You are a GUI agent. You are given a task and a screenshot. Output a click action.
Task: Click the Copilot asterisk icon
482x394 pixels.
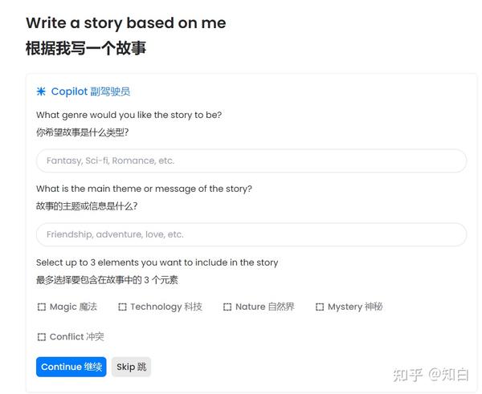[x=41, y=91]
